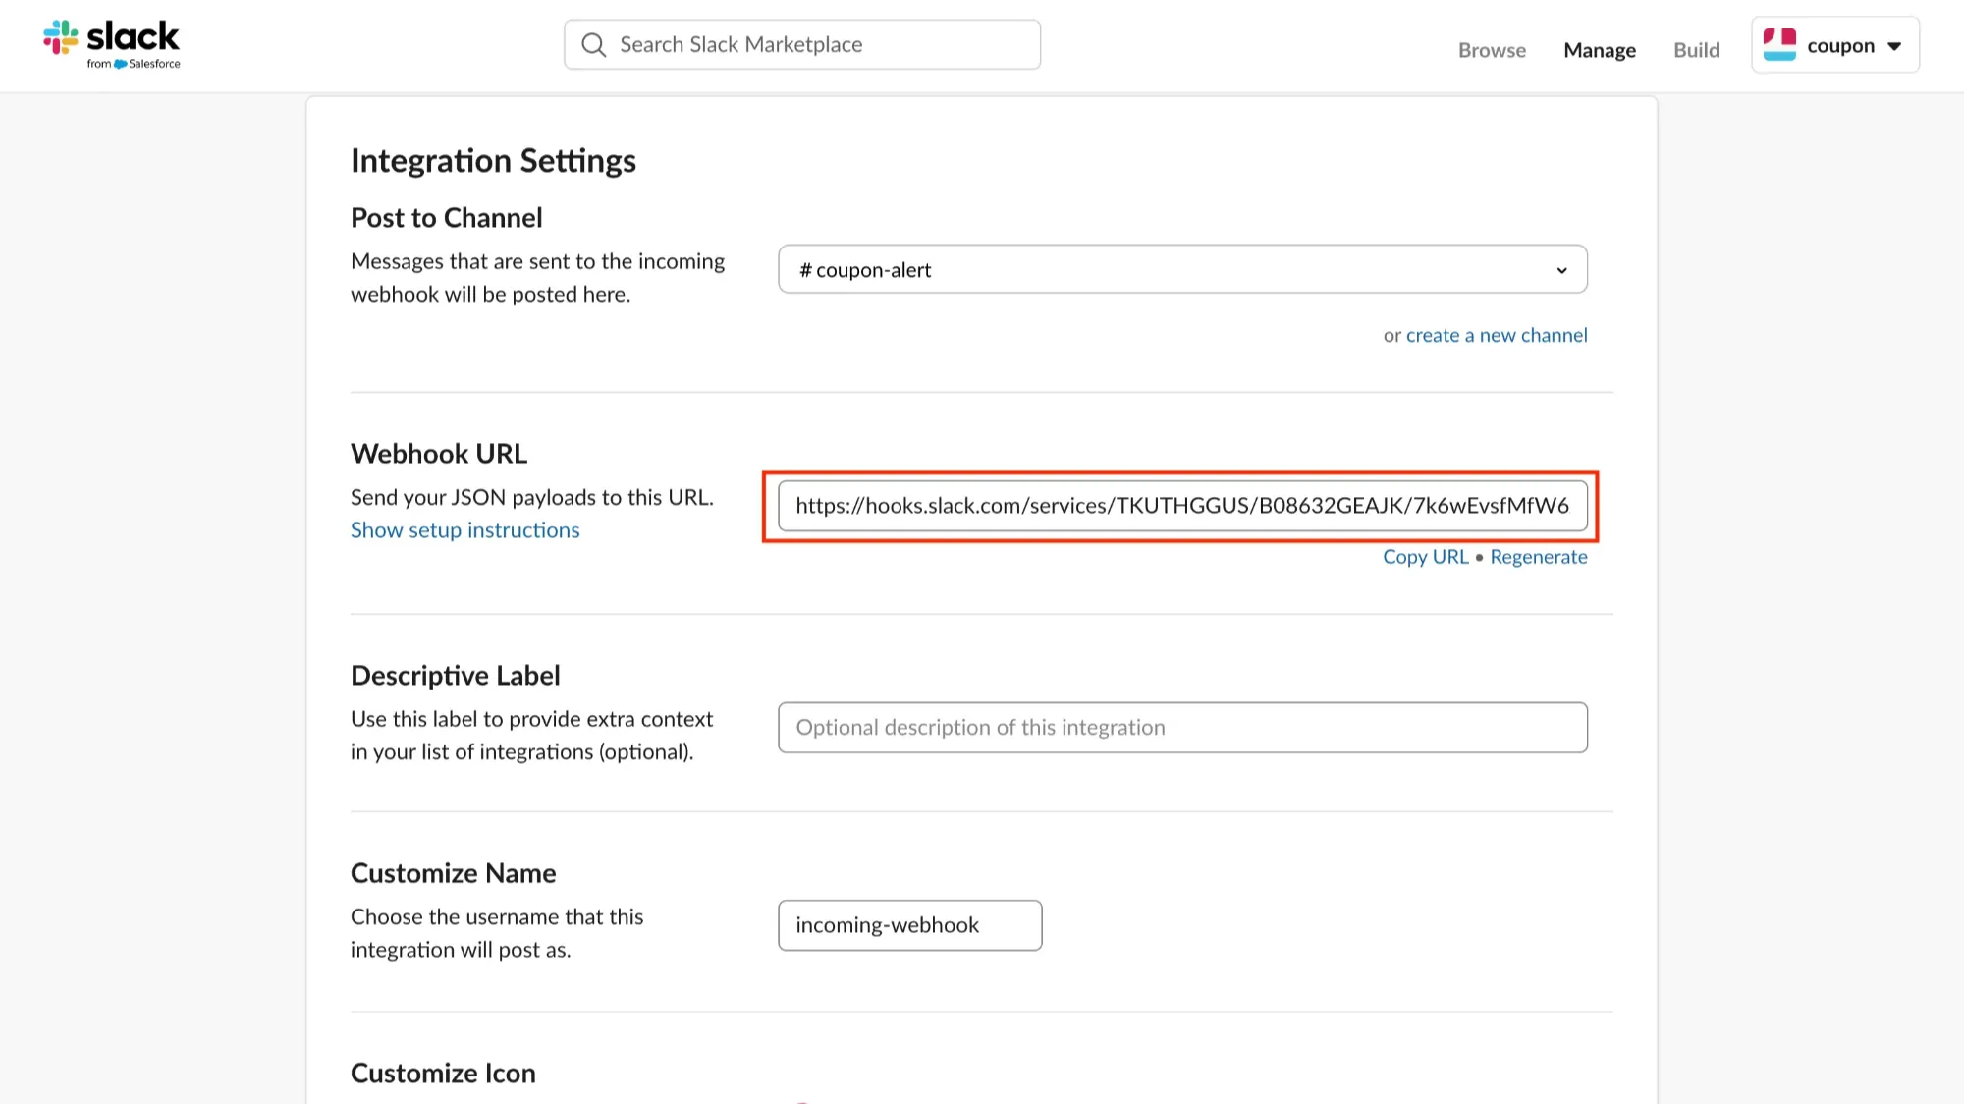This screenshot has height=1104, width=1964.
Task: Click the Descriptive Label description field
Action: point(1181,728)
